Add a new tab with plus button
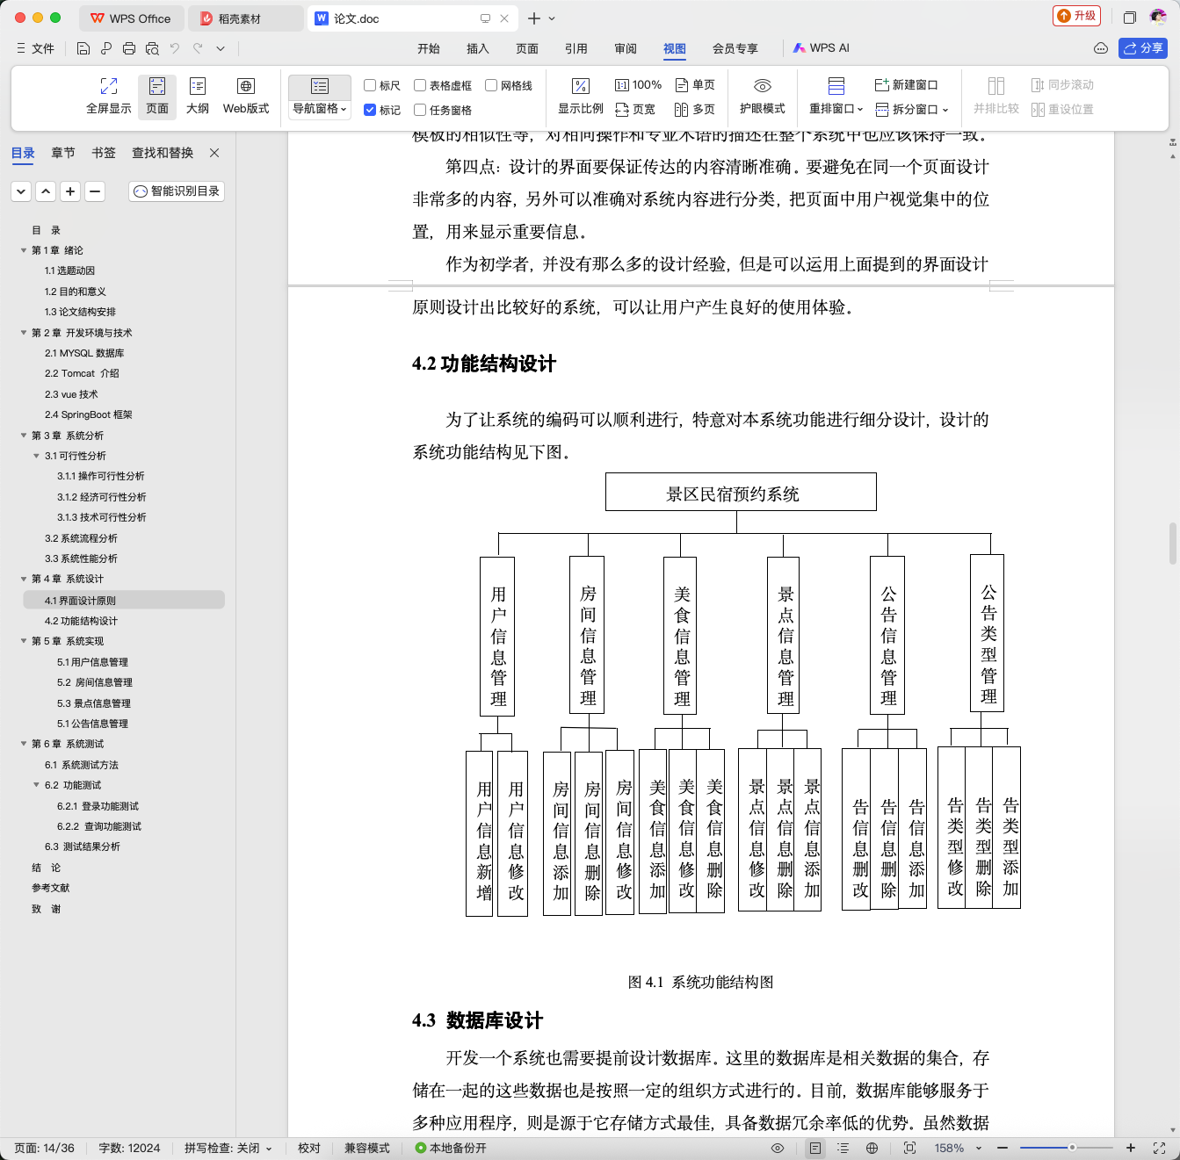The width and height of the screenshot is (1180, 1160). pos(534,18)
